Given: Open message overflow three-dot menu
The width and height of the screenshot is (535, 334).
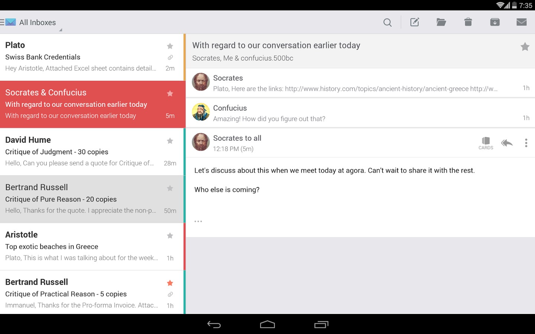Looking at the screenshot, I should pyautogui.click(x=526, y=143).
